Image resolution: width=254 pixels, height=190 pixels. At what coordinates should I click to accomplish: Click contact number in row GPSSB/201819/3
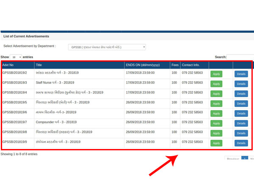192,83
